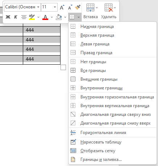Click the Внешние границы icon
Viewport: 158px width, 166px height.
pyautogui.click(x=73, y=79)
